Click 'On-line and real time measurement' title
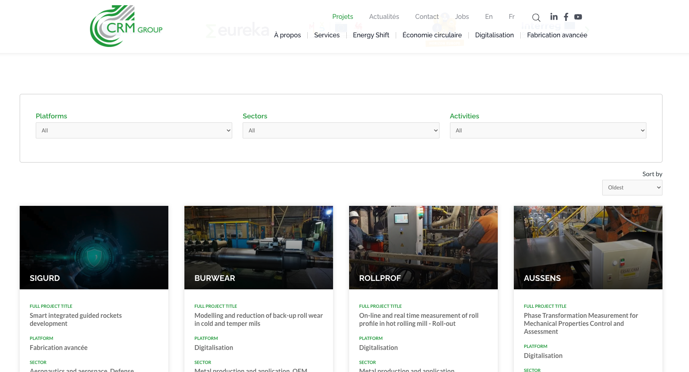 tap(419, 319)
